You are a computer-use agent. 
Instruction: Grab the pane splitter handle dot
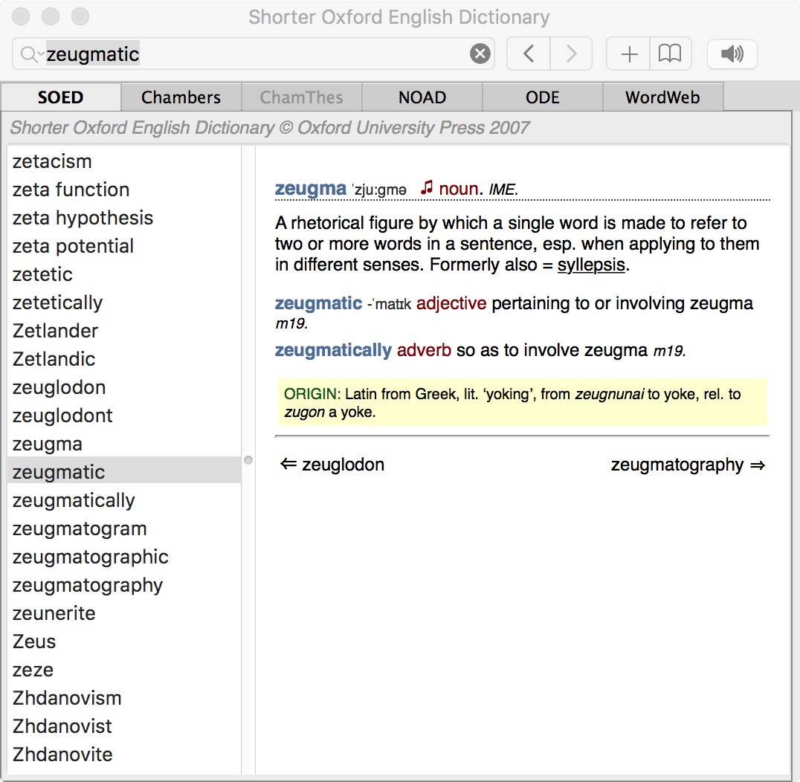point(248,460)
